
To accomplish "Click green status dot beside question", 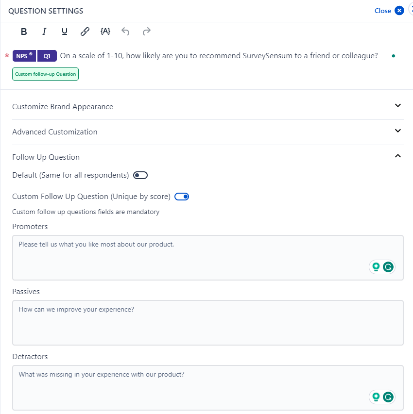I will coord(394,56).
